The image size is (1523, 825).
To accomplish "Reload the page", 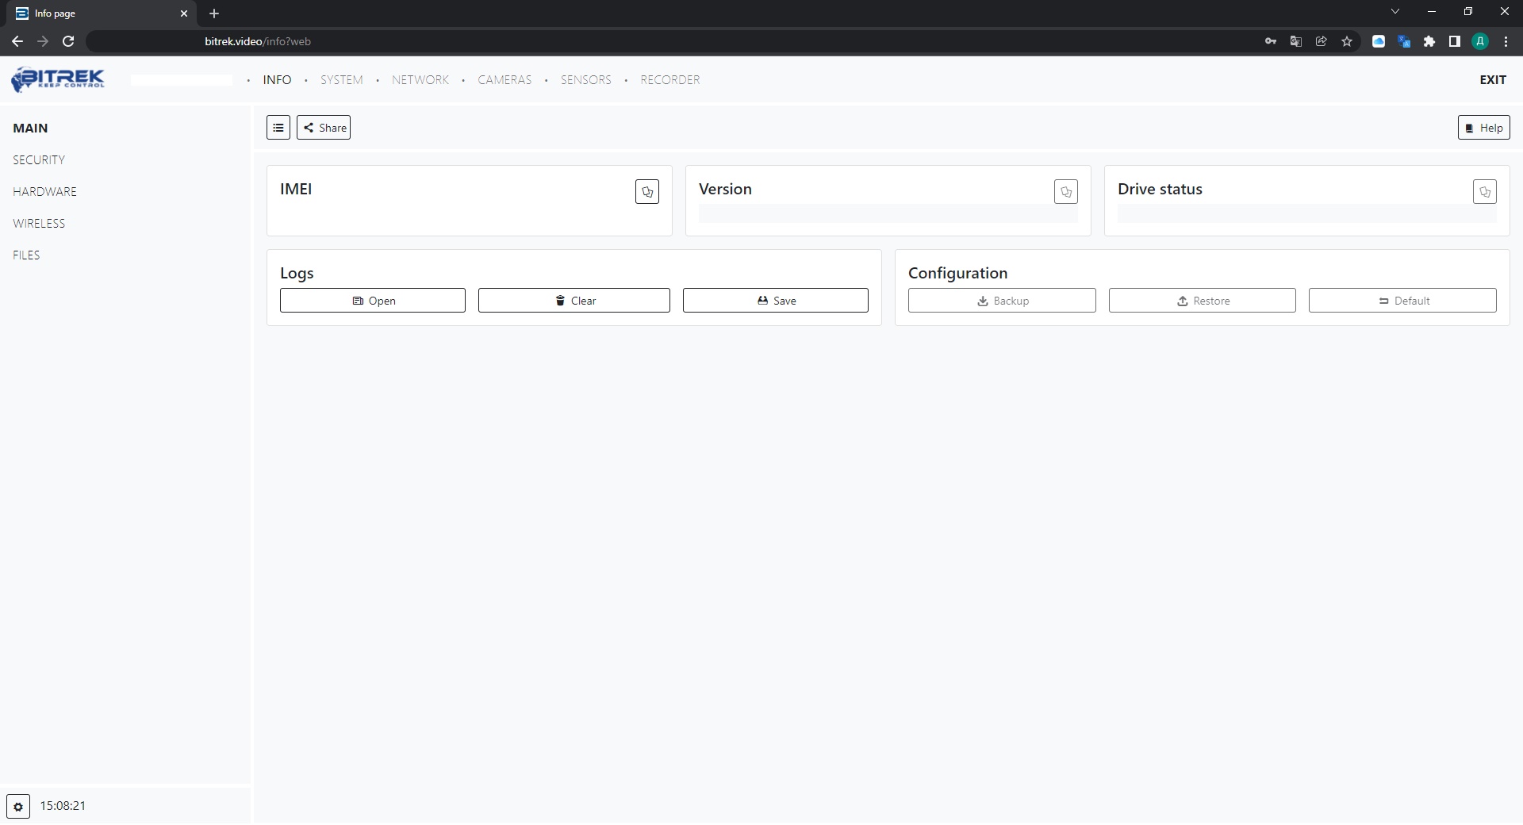I will pyautogui.click(x=68, y=41).
